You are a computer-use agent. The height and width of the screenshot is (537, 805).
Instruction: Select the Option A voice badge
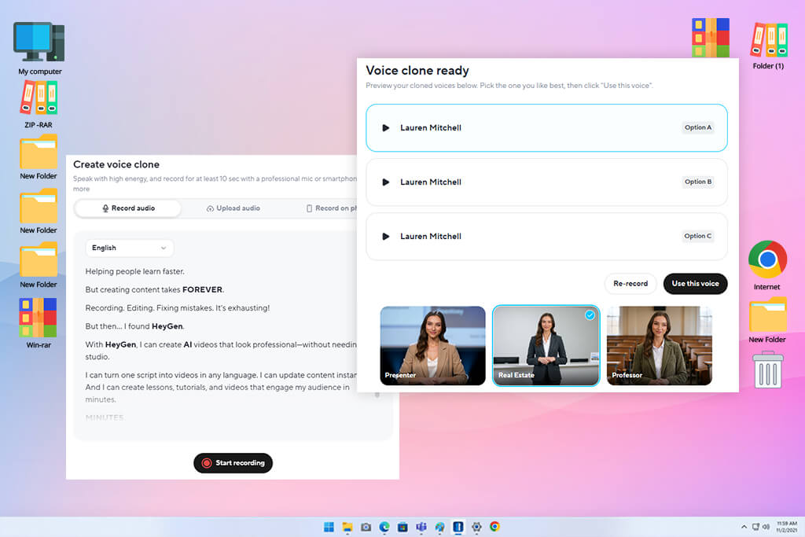tap(698, 127)
